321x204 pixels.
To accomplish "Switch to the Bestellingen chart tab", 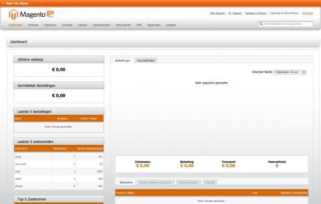I will click(x=122, y=61).
